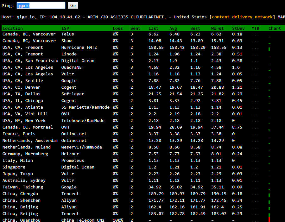Click the Loss column header
Image resolution: width=285 pixels, height=222 pixels.
tap(117, 29)
